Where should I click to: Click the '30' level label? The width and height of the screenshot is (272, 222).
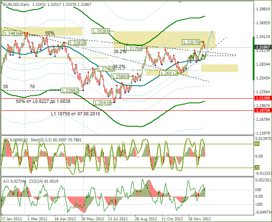(5, 87)
